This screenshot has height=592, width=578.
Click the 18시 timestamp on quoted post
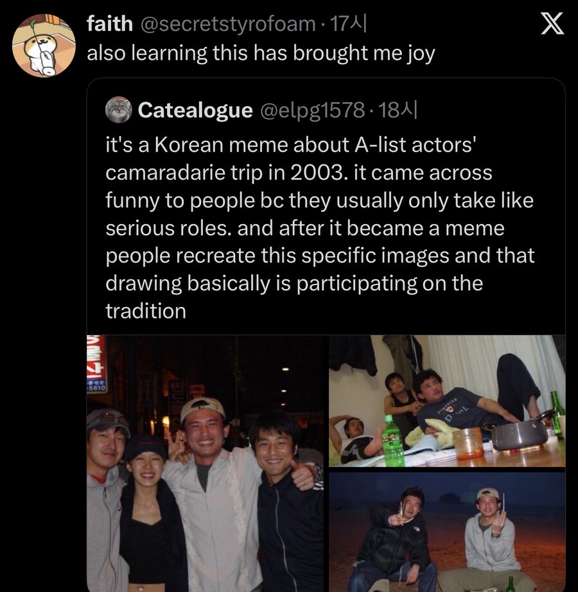coord(398,110)
